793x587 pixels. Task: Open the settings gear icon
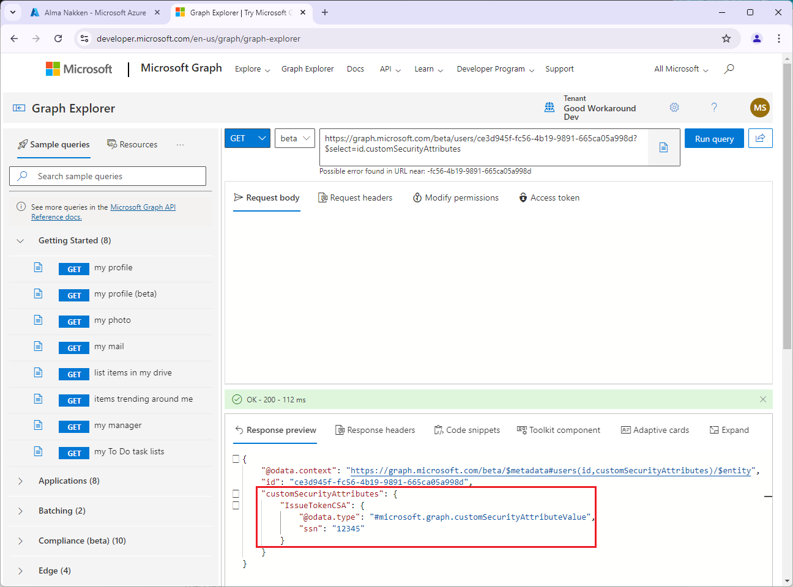pos(674,108)
